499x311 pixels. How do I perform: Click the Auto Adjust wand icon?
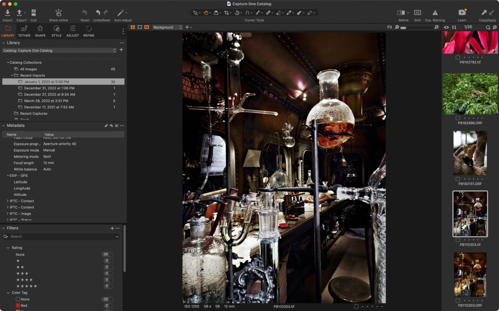121,12
